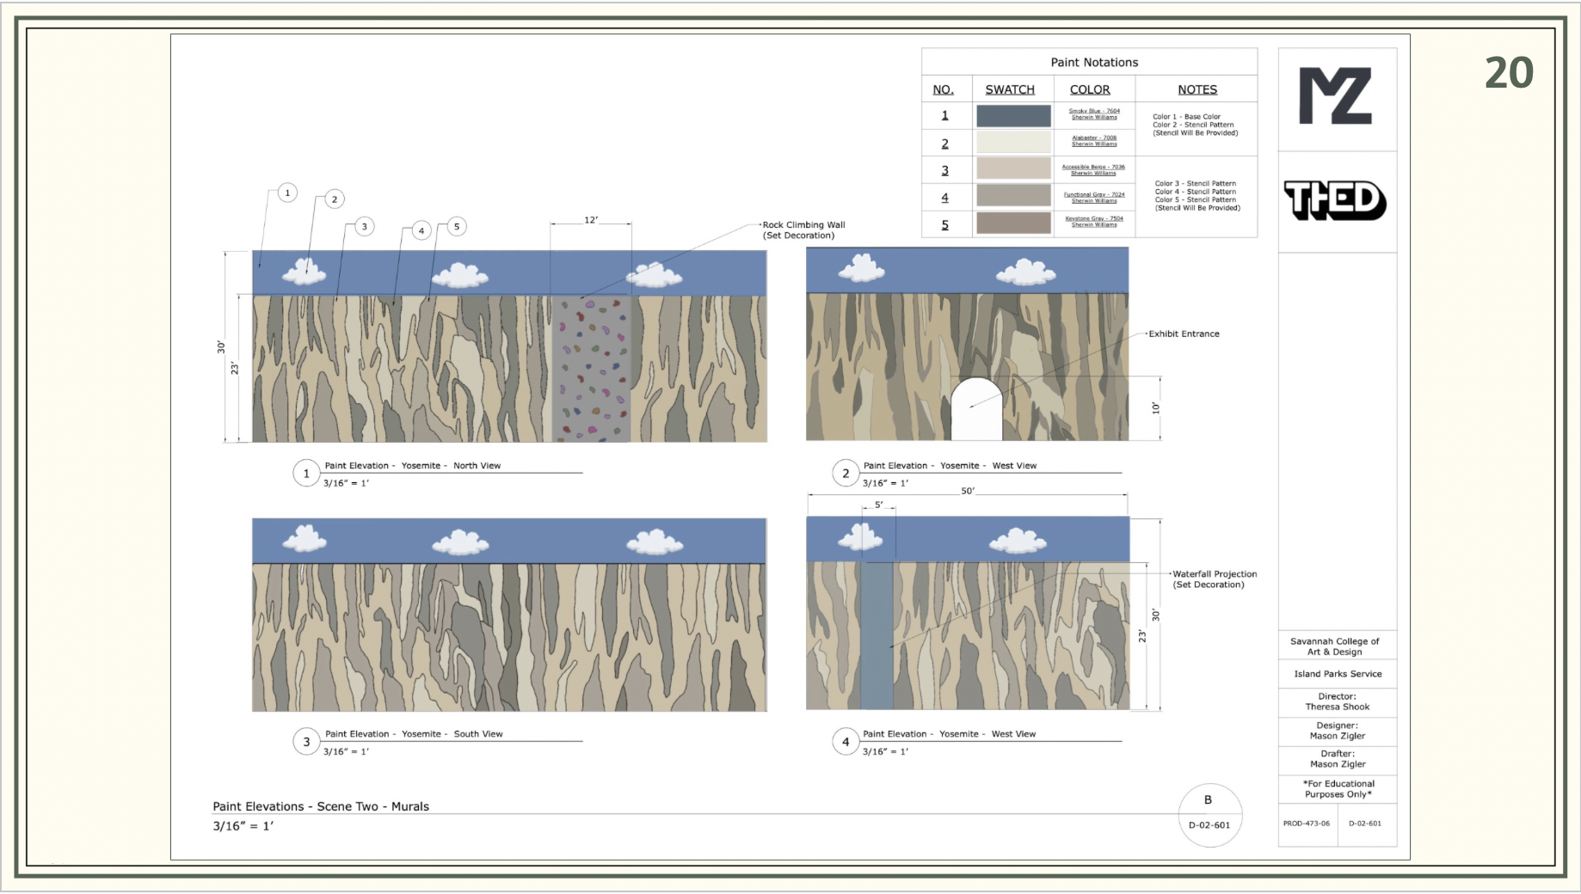Click the "10'" dimension beside the exhibit entrance
Viewport: 1581px width, 894px height.
coord(1156,408)
